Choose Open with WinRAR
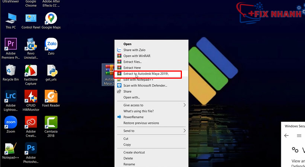This screenshot has height=167, width=305. click(151, 56)
